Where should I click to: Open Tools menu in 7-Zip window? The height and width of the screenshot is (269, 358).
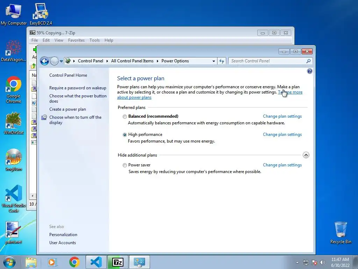[x=94, y=40]
